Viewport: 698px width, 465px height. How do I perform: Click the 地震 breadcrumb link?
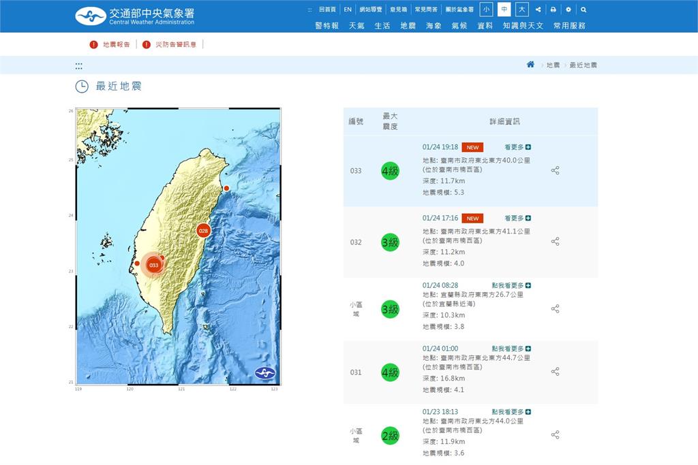tap(553, 65)
